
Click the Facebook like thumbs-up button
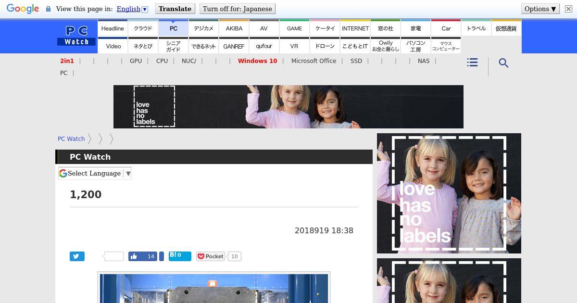coord(143,256)
